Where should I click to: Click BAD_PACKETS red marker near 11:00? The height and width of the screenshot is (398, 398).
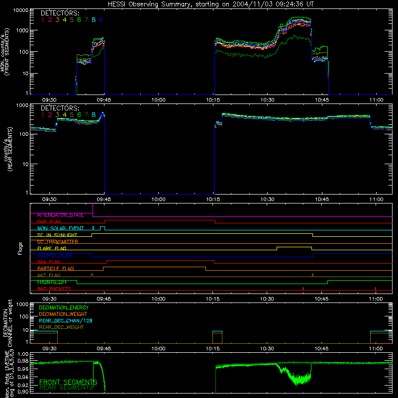(376, 289)
